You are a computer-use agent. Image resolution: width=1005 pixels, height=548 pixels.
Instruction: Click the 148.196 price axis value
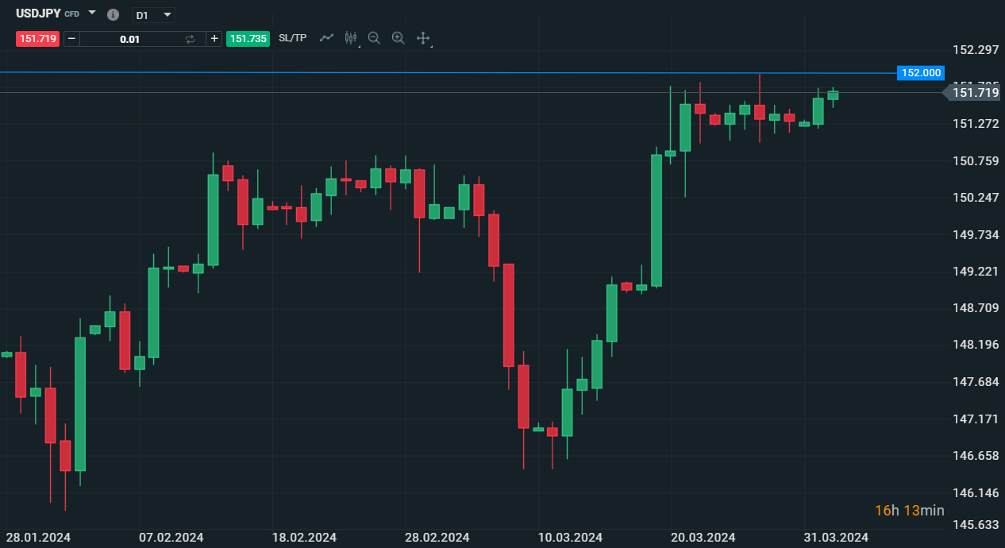(976, 345)
